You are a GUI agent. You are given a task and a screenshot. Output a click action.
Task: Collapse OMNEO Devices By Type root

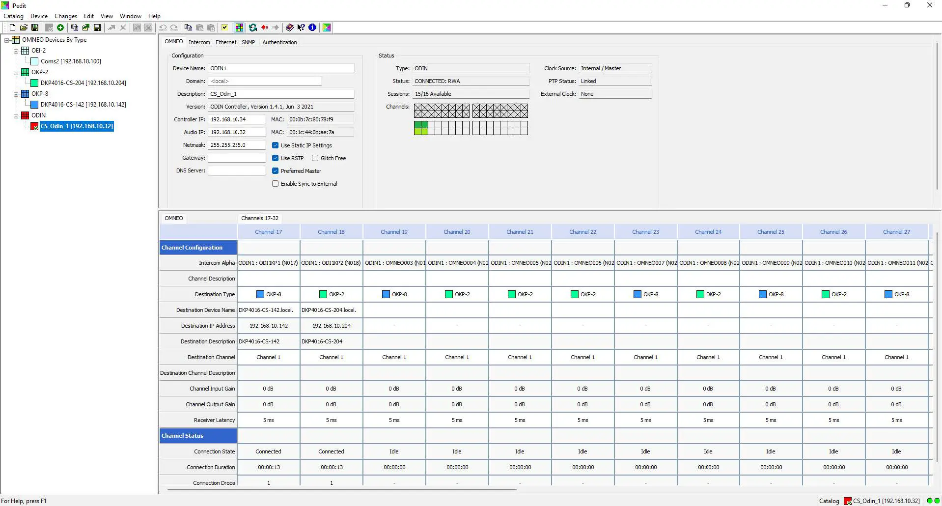(7, 40)
